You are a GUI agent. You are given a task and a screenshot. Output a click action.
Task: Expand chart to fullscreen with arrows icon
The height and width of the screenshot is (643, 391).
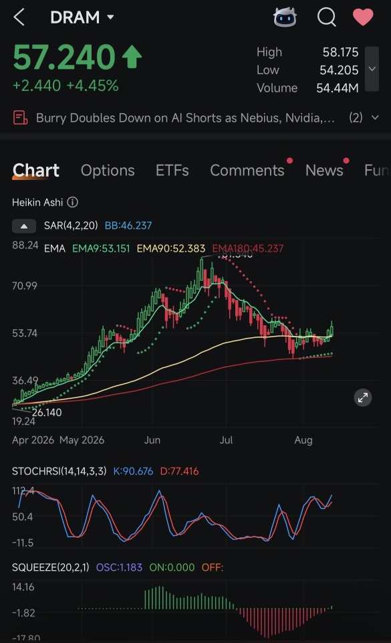click(x=363, y=397)
